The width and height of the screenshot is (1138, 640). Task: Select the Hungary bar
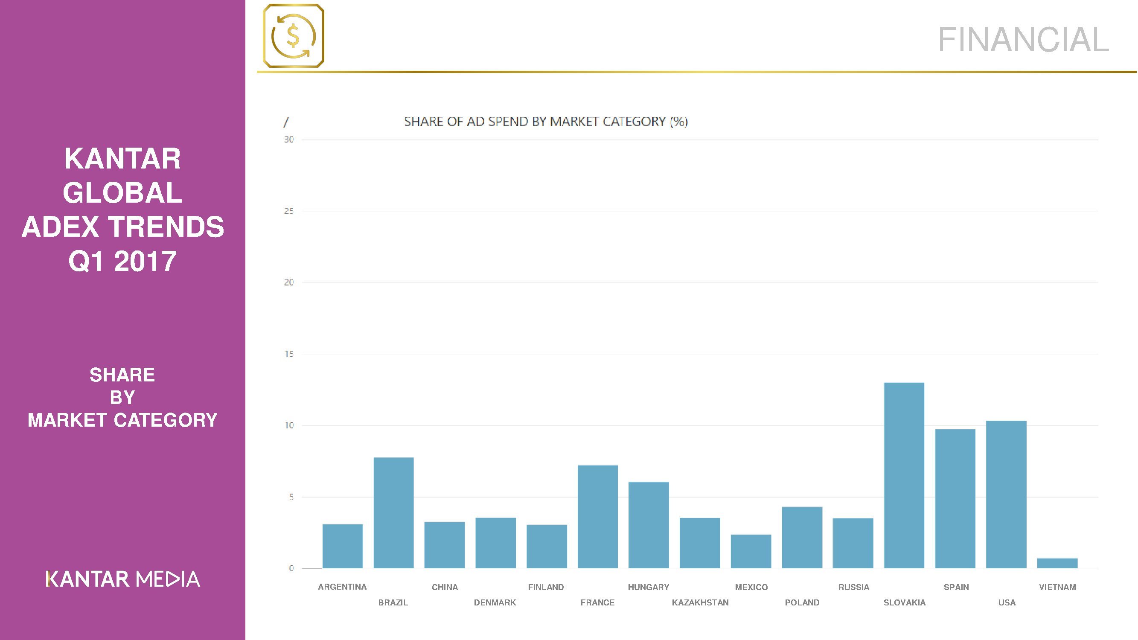point(649,525)
